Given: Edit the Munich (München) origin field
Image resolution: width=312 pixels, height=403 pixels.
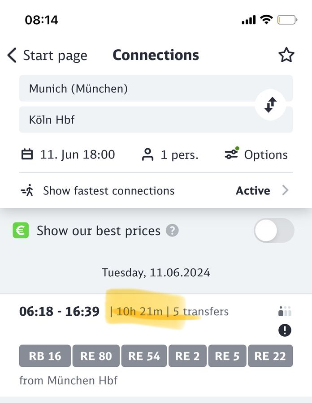Looking at the screenshot, I should [x=156, y=88].
